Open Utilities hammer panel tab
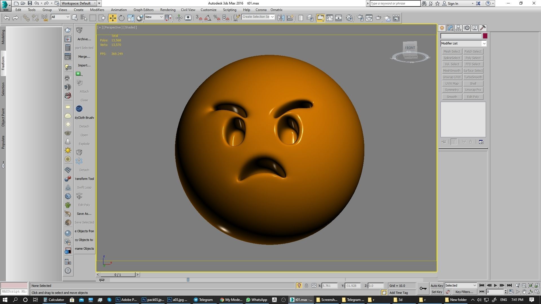541x304 pixels. click(x=483, y=28)
